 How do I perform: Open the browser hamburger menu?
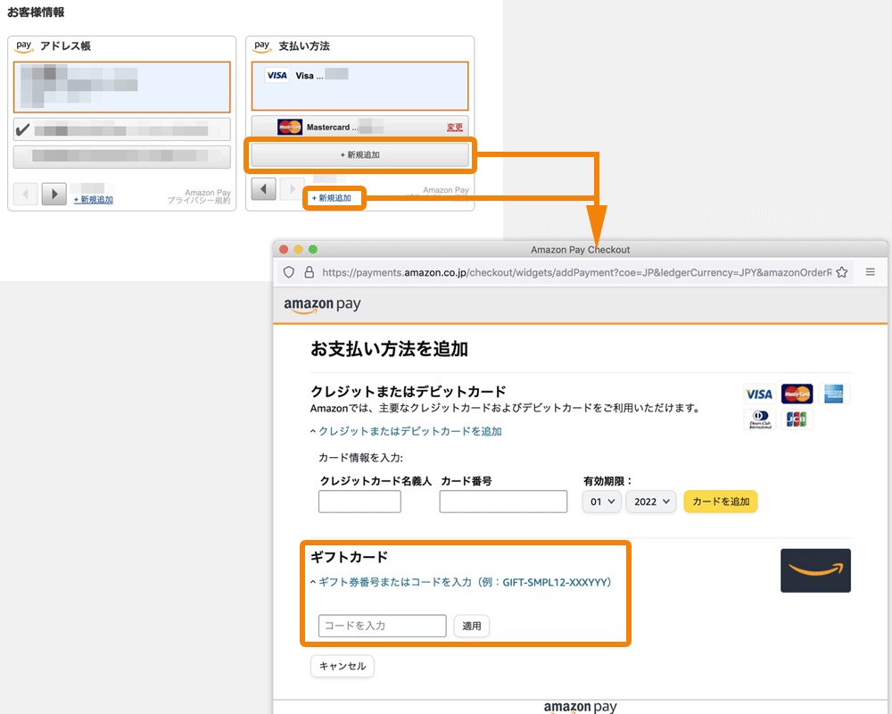[871, 272]
